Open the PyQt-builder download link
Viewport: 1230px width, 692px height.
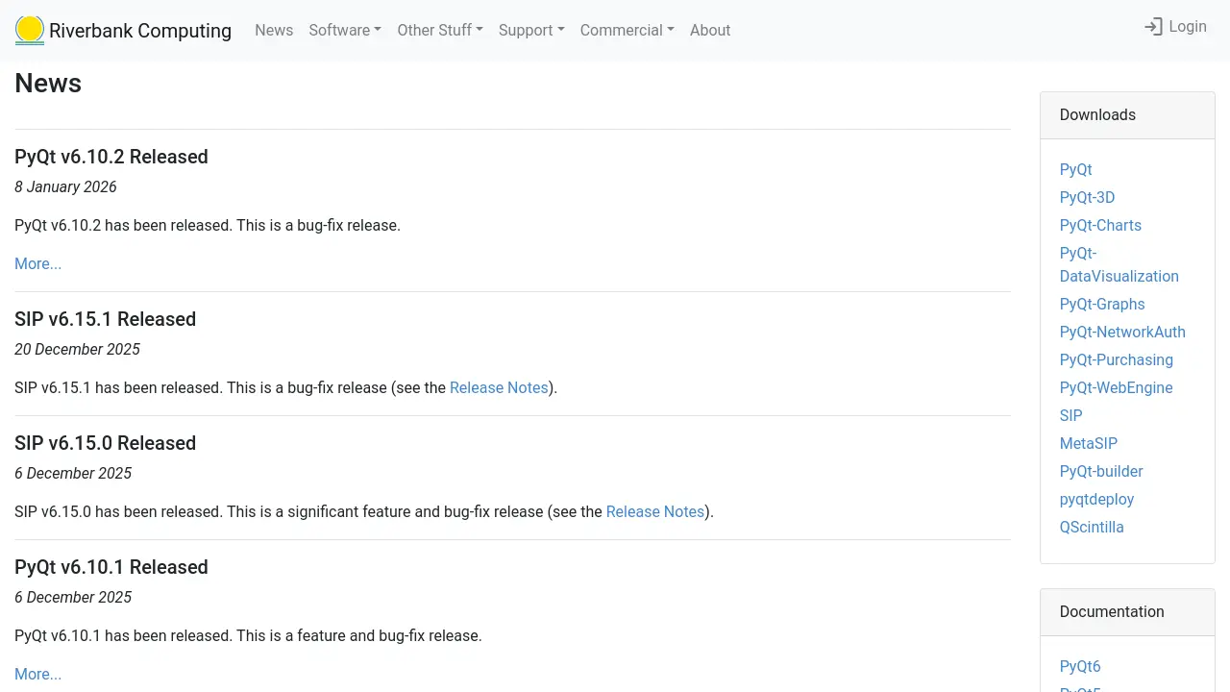[1101, 471]
